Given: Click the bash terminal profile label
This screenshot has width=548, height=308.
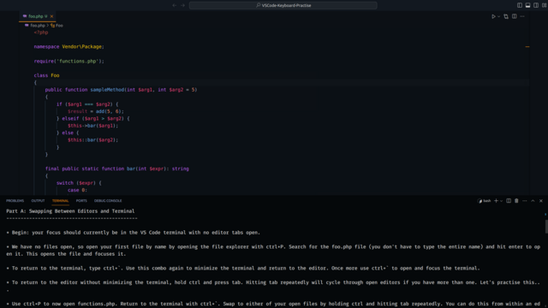Looking at the screenshot, I should click(x=485, y=201).
